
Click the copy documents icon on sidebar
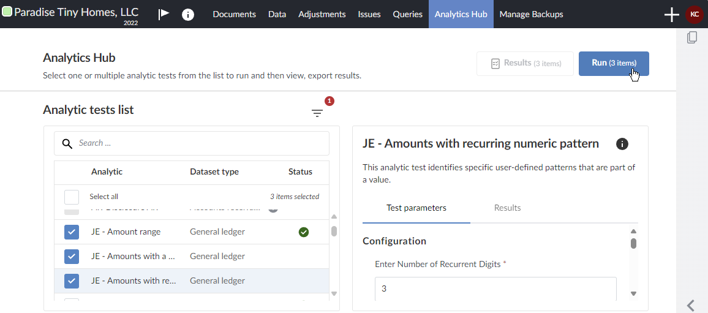click(692, 38)
